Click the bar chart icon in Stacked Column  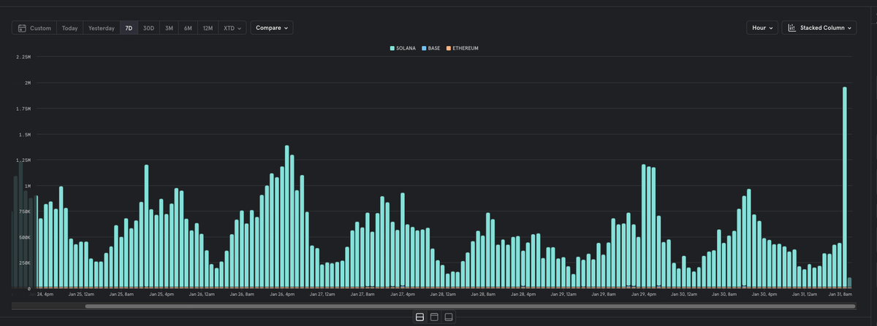pos(791,28)
